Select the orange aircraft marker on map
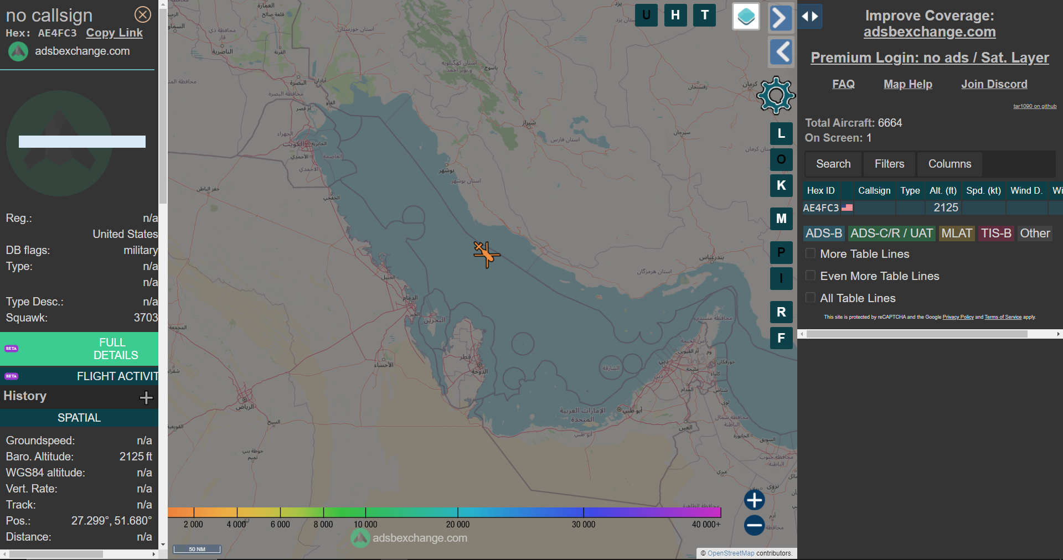Viewport: 1063px width, 560px height. click(486, 255)
